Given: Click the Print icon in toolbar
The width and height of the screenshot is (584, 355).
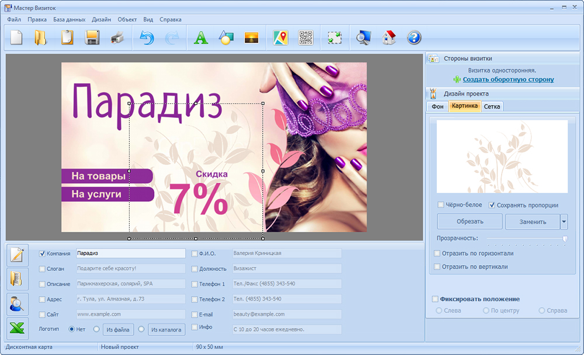Looking at the screenshot, I should [x=117, y=38].
